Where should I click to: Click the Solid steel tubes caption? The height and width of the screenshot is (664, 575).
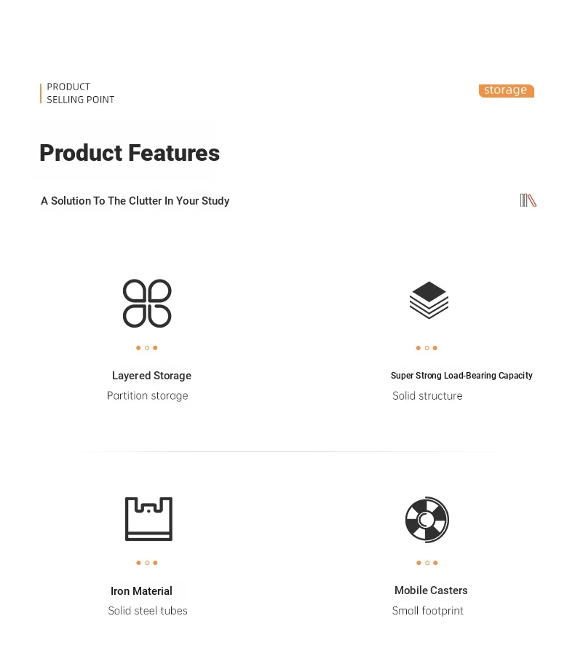(148, 611)
